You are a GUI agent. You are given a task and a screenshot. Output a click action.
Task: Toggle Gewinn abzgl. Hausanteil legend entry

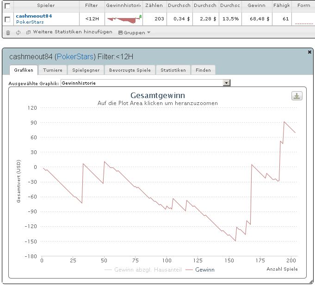point(143,270)
